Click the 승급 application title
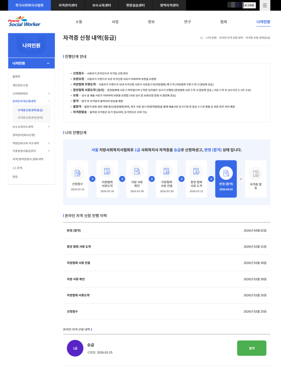Image resolution: width=281 pixels, height=367 pixels. (91, 345)
